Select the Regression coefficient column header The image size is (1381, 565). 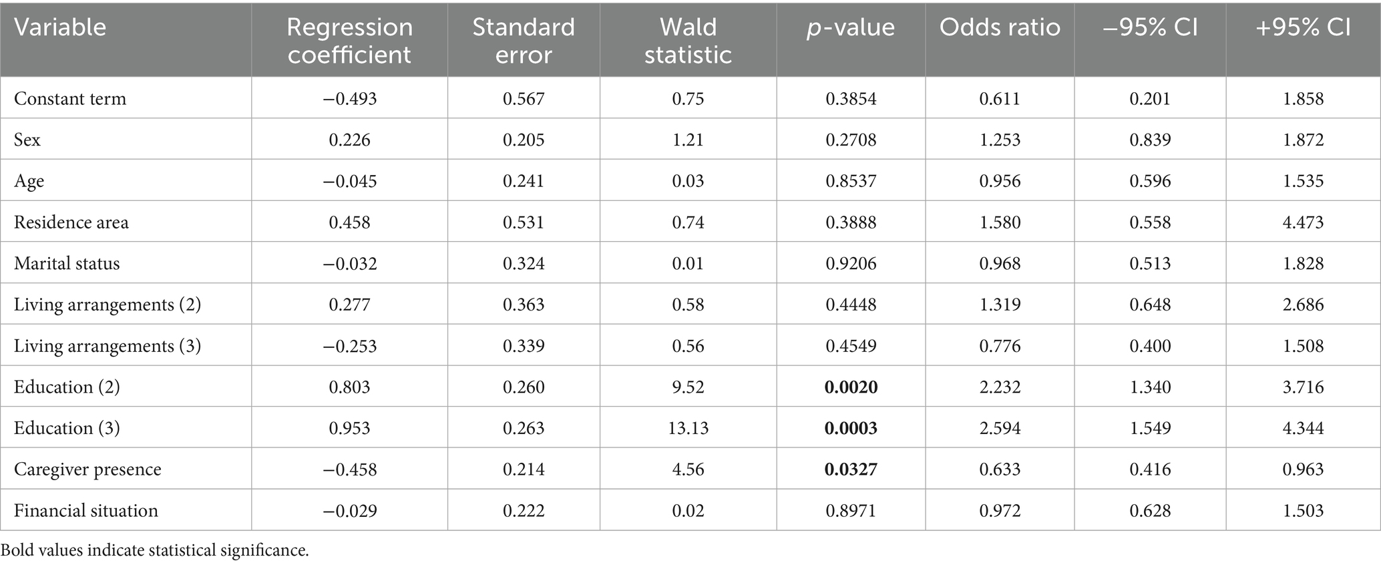[349, 40]
